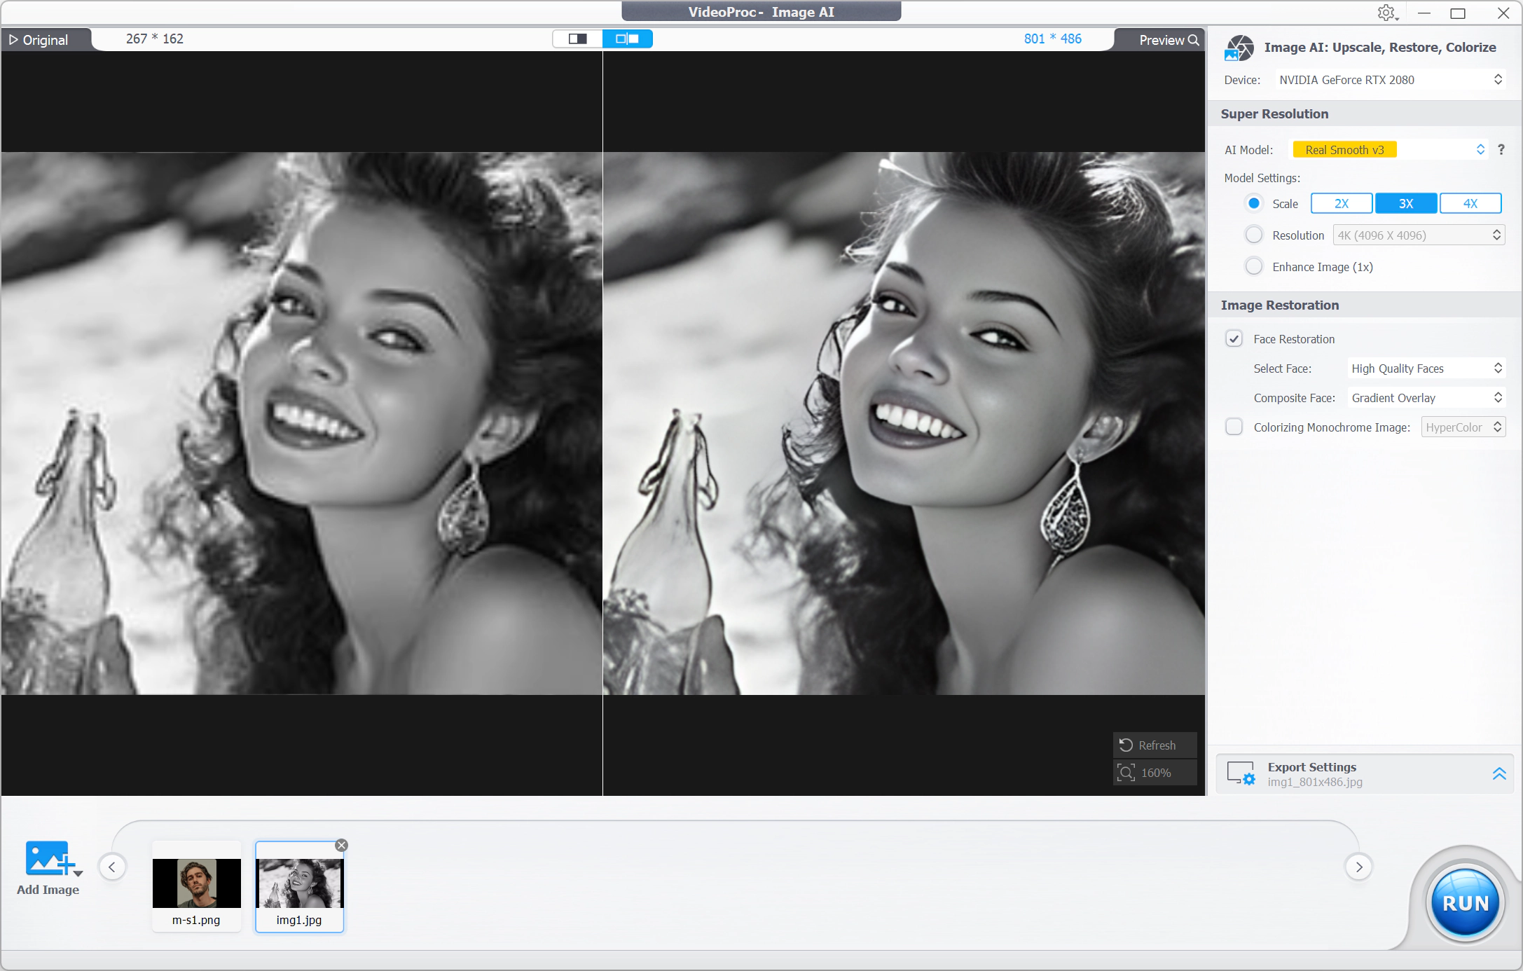Open settings via the gear icon

1386,13
